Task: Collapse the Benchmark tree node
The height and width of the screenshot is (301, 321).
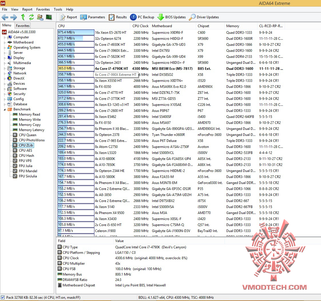Action: [5, 110]
